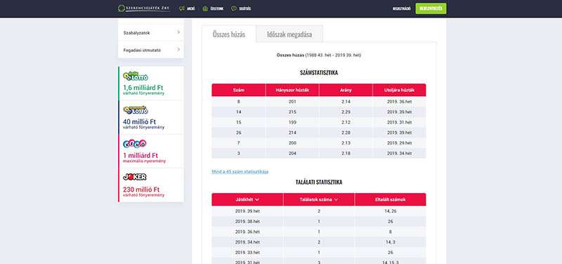Select the Kenó game logo
Image resolution: width=562 pixels, height=264 pixels.
pyautogui.click(x=134, y=144)
